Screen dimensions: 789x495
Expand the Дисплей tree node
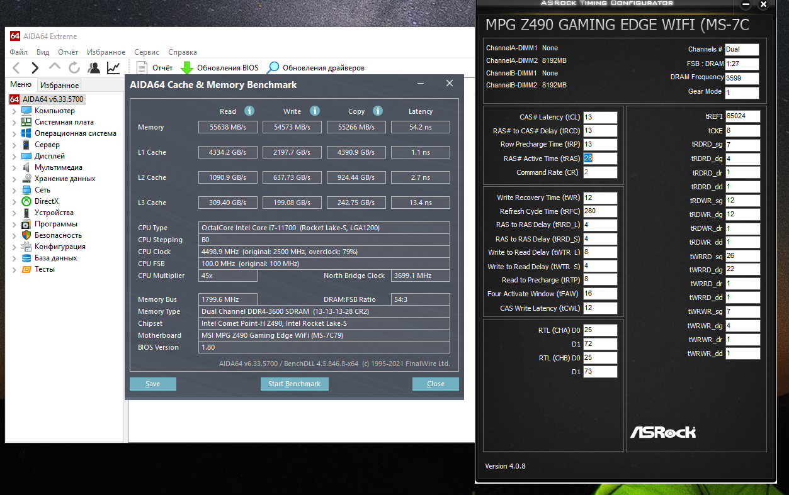click(14, 156)
